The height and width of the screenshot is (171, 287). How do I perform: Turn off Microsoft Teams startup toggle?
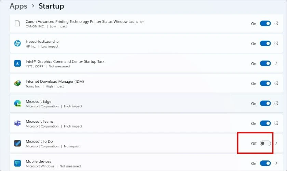(265, 123)
